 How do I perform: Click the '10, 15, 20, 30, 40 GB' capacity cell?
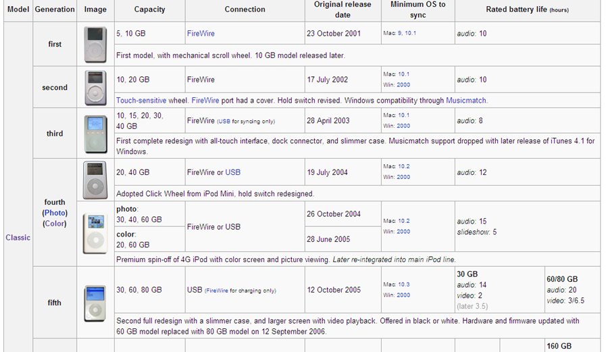tap(150, 120)
